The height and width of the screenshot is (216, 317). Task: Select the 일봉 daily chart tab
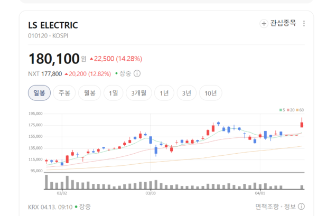point(39,93)
